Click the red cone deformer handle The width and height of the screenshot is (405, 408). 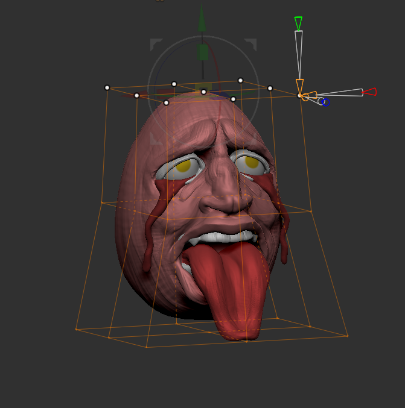(x=370, y=92)
